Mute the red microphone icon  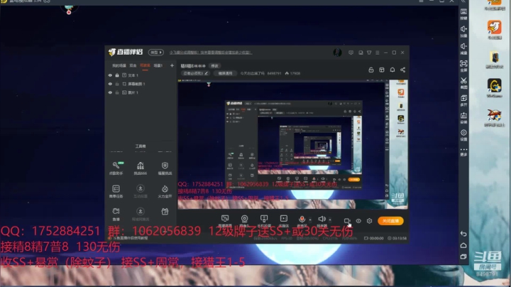click(302, 220)
